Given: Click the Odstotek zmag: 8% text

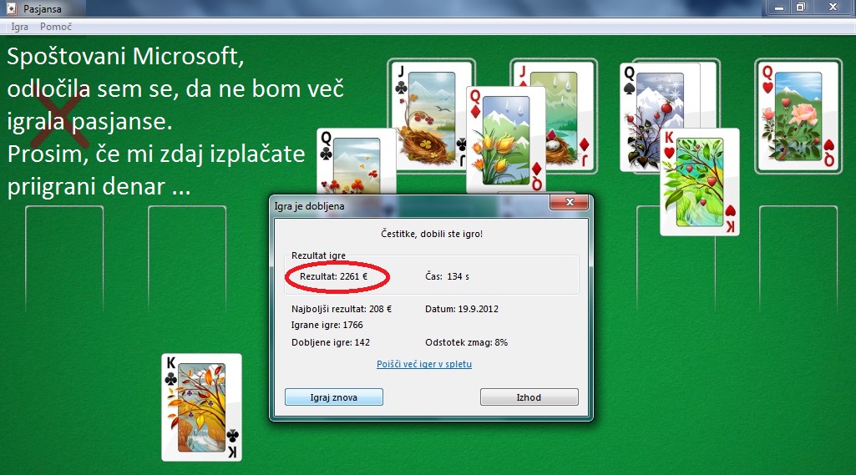Looking at the screenshot, I should pos(467,342).
